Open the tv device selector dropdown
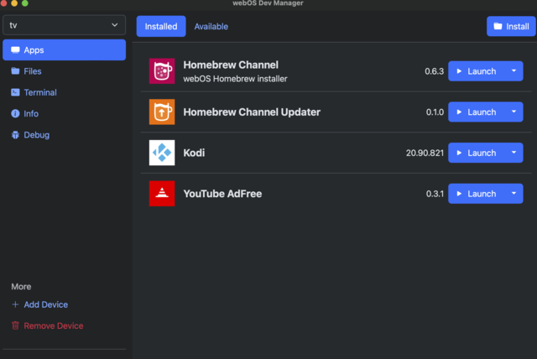Image resolution: width=537 pixels, height=359 pixels. coord(64,25)
